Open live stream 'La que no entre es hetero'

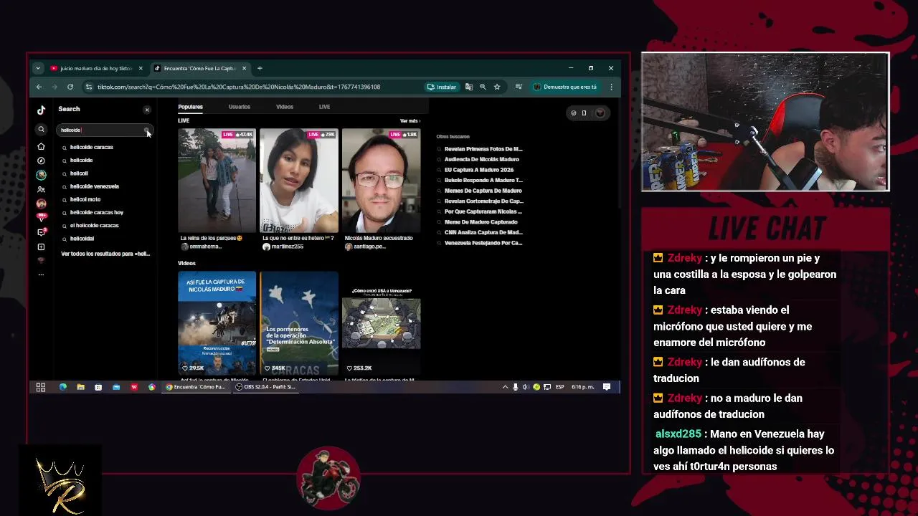[x=298, y=181]
